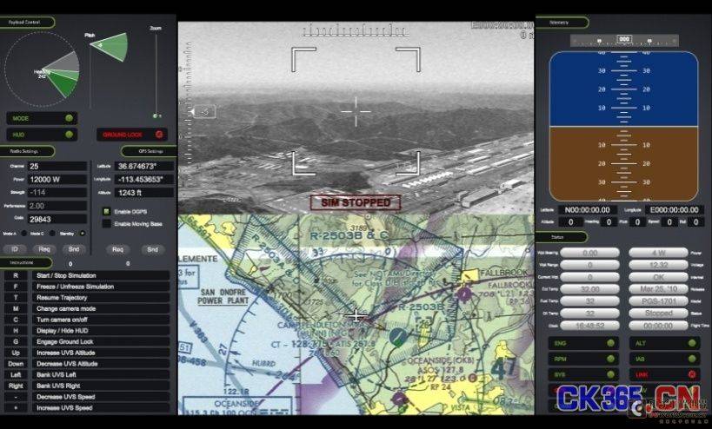Click the telemetry Longitude field E000:00:00.00
The image size is (712, 429).
tap(675, 210)
